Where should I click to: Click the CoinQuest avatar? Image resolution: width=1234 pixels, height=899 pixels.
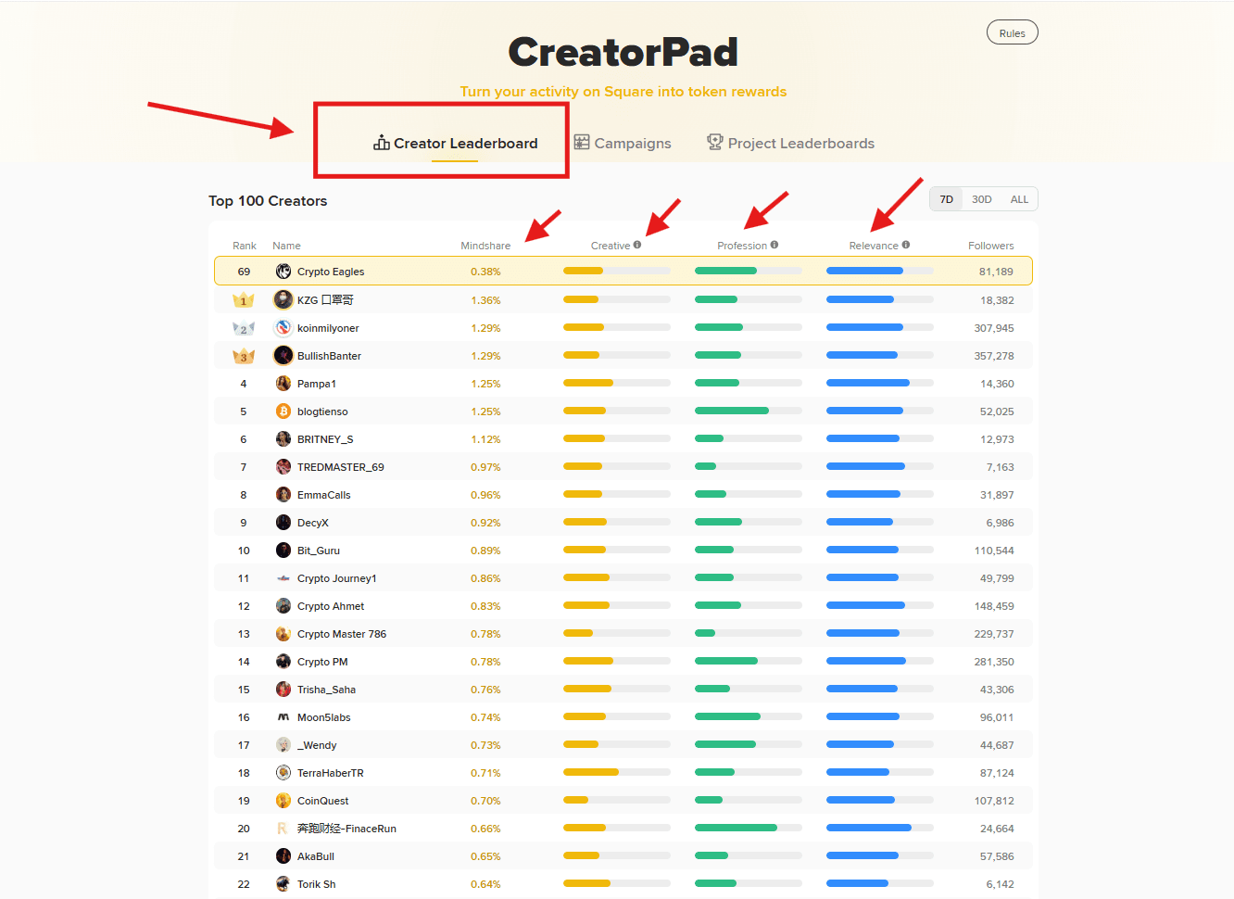click(x=283, y=801)
